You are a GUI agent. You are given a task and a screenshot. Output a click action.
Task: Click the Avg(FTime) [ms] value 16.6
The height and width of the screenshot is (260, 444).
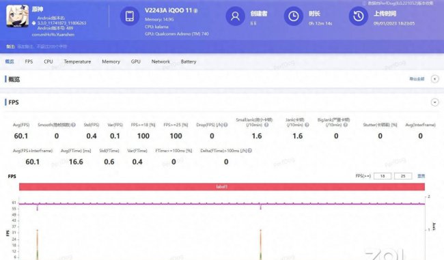tap(76, 162)
